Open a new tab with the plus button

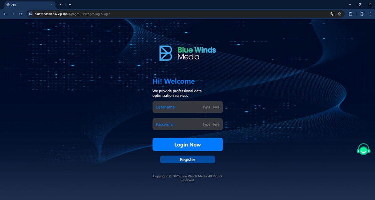tap(70, 4)
